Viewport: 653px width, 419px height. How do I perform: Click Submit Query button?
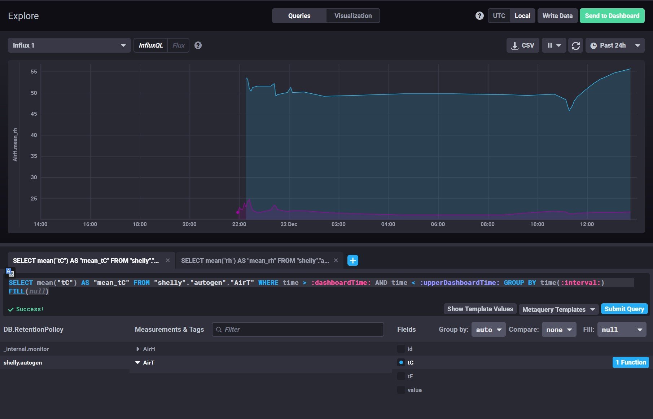624,309
